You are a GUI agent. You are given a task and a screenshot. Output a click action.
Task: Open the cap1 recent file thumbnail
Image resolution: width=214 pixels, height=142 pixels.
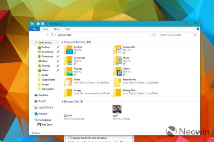[117, 109]
